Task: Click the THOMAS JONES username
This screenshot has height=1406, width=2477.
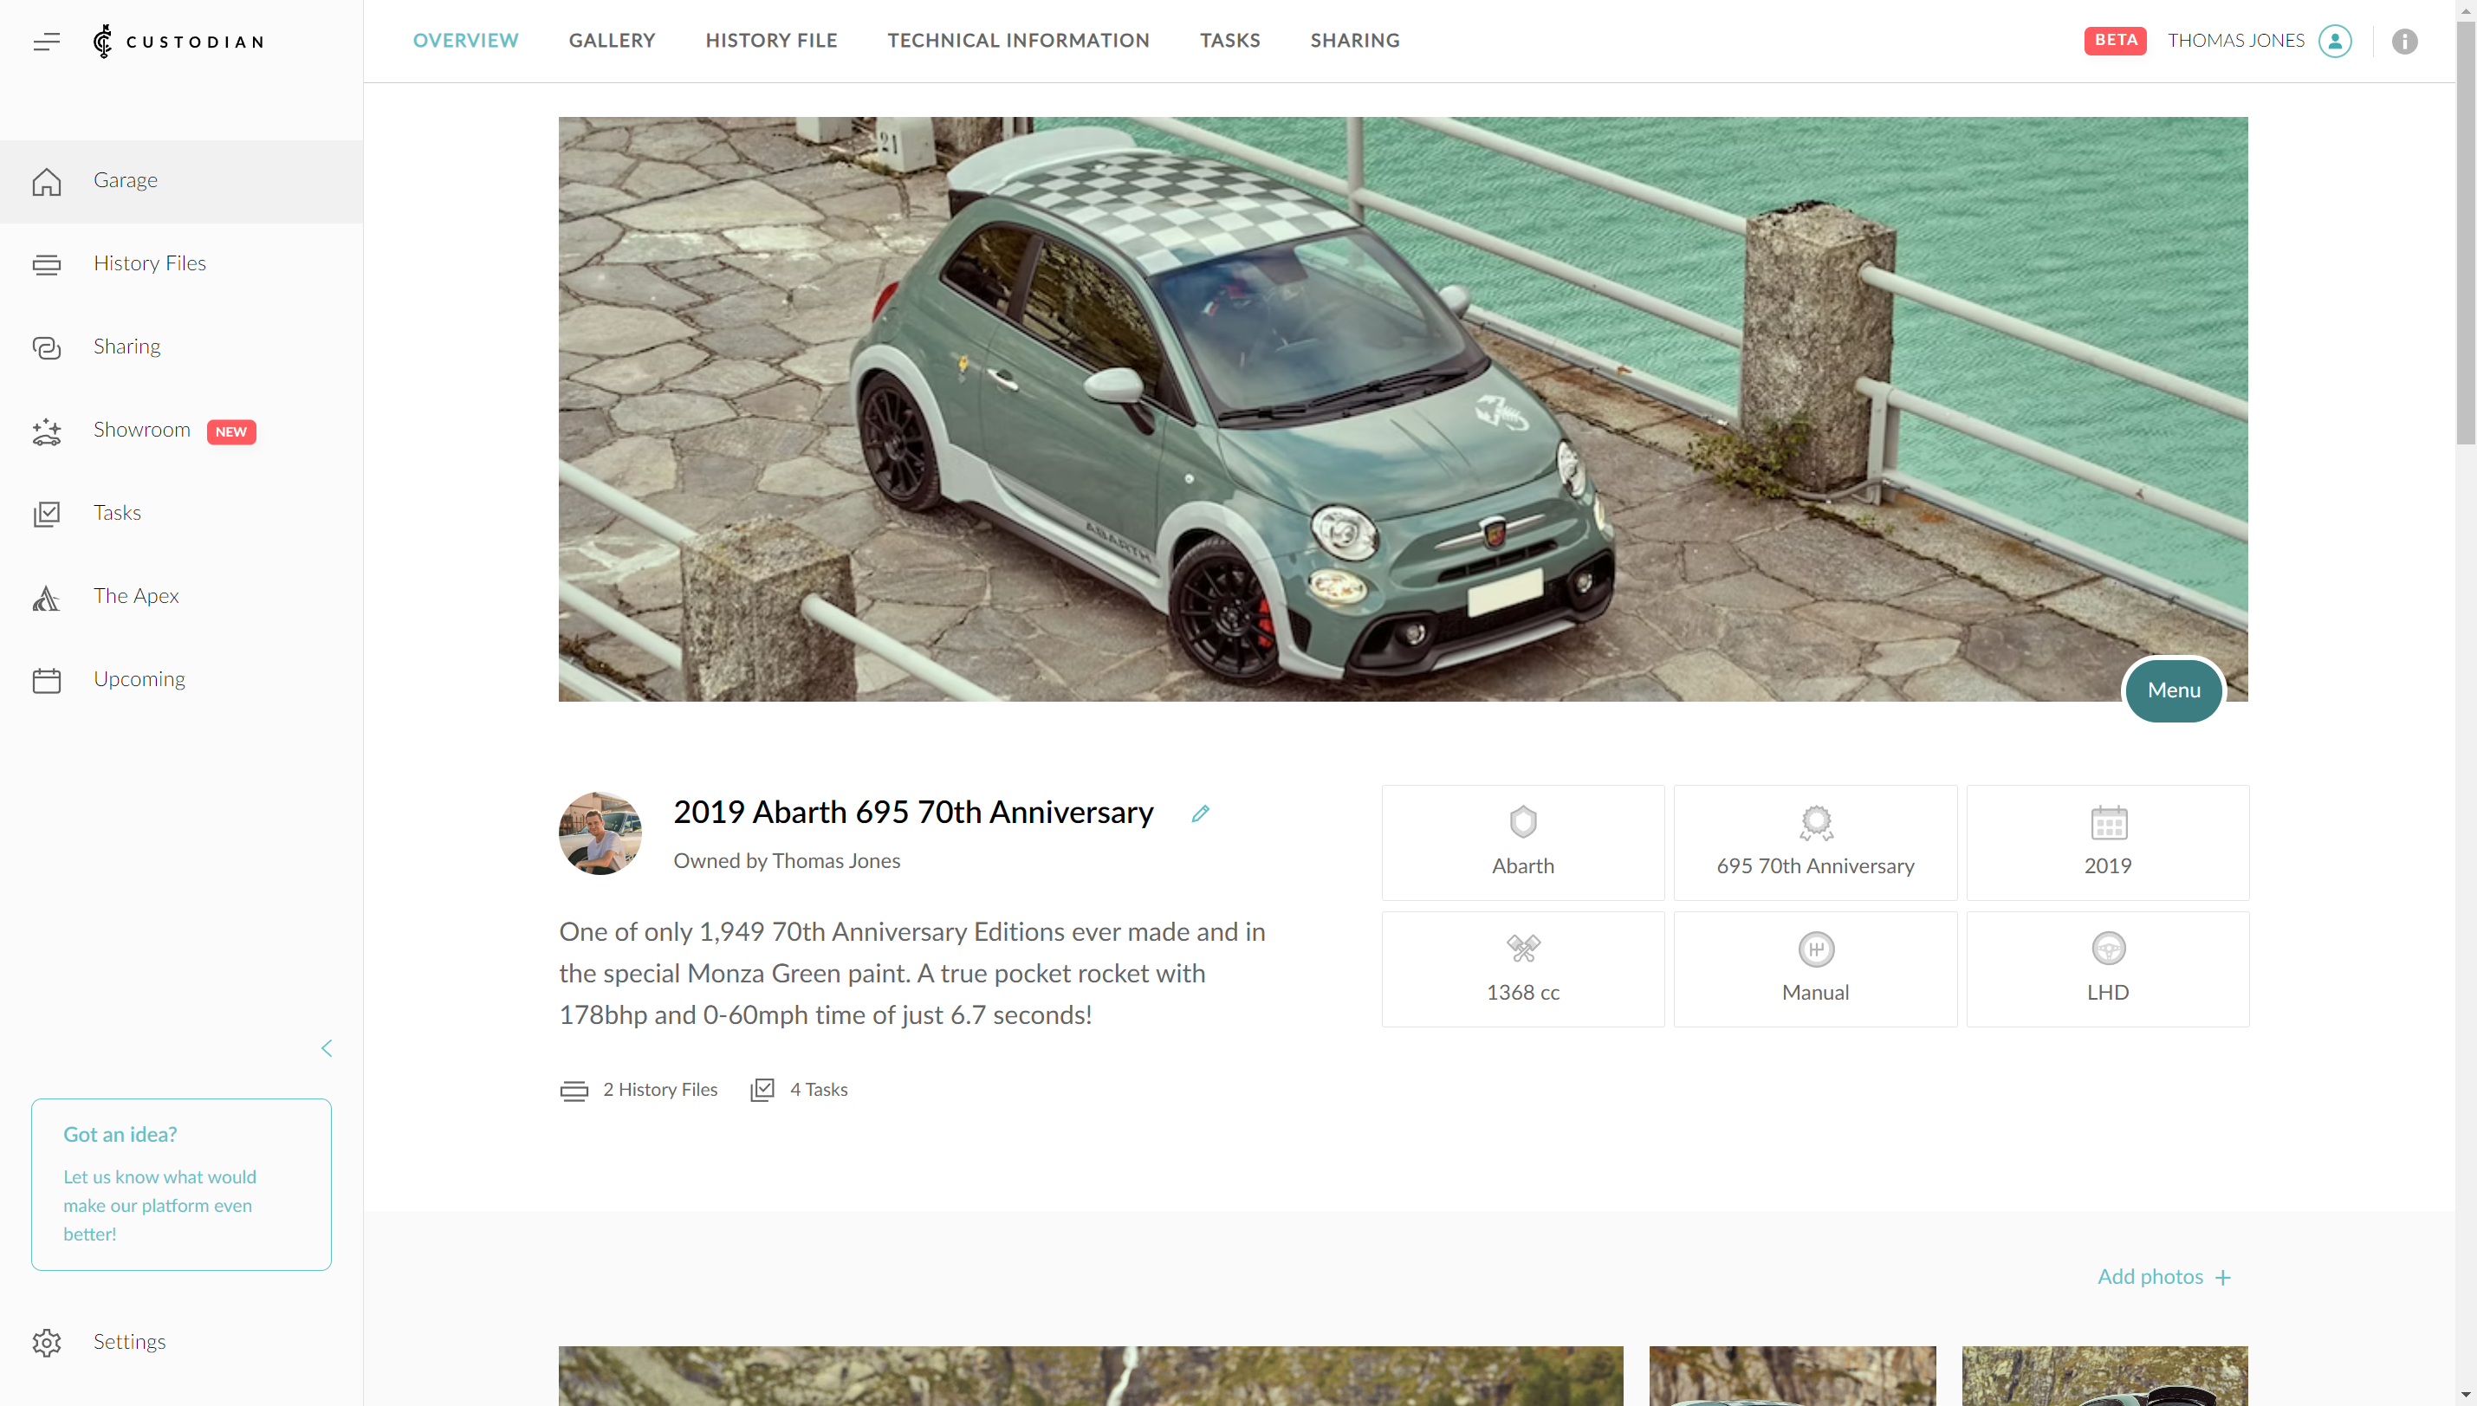Action: click(2234, 41)
